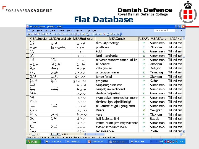Sort ascending with the A-Z icon
199x149 pixels.
pyautogui.click(x=76, y=34)
